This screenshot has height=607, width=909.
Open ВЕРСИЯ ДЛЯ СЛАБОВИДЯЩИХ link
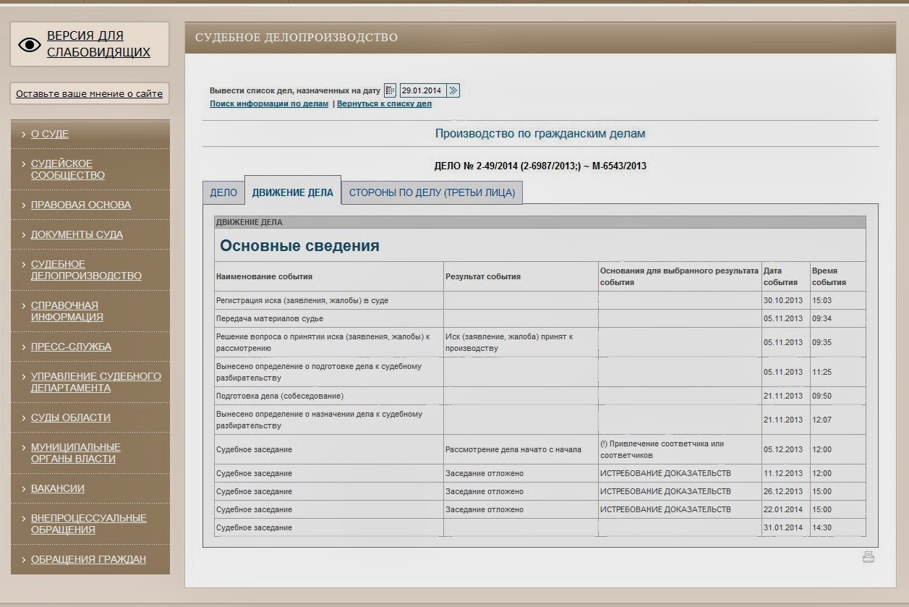tap(98, 44)
